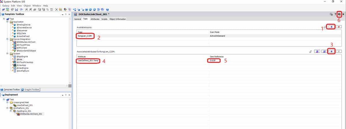Click the add attribute plus button
This screenshot has height=129, width=346.
(332, 51)
